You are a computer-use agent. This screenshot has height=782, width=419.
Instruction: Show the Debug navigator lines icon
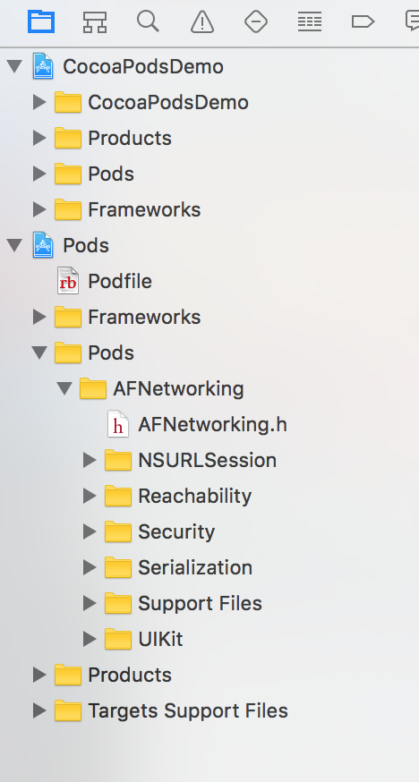(x=310, y=22)
